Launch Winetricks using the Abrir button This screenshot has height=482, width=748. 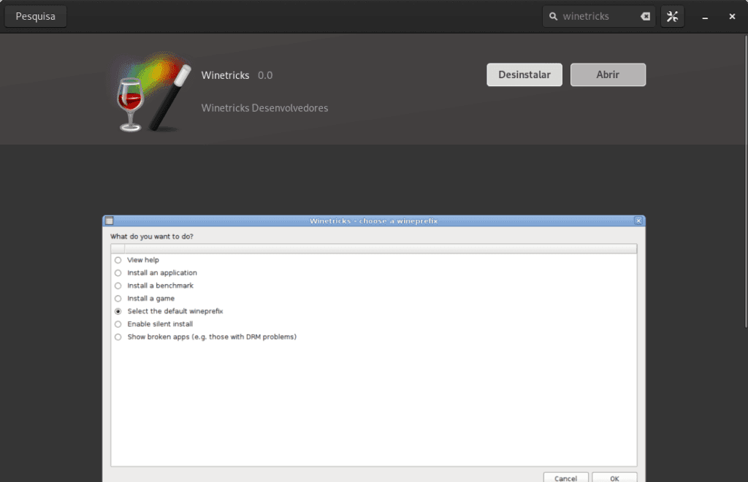pyautogui.click(x=608, y=74)
